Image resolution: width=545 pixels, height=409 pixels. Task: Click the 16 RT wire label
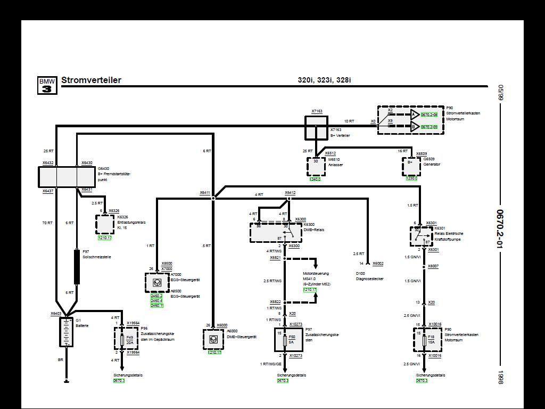pyautogui.click(x=402, y=151)
